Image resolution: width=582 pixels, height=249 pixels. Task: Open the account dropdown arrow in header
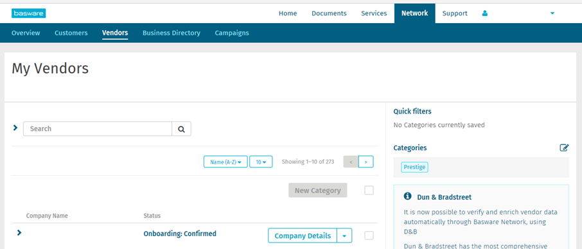coord(552,13)
